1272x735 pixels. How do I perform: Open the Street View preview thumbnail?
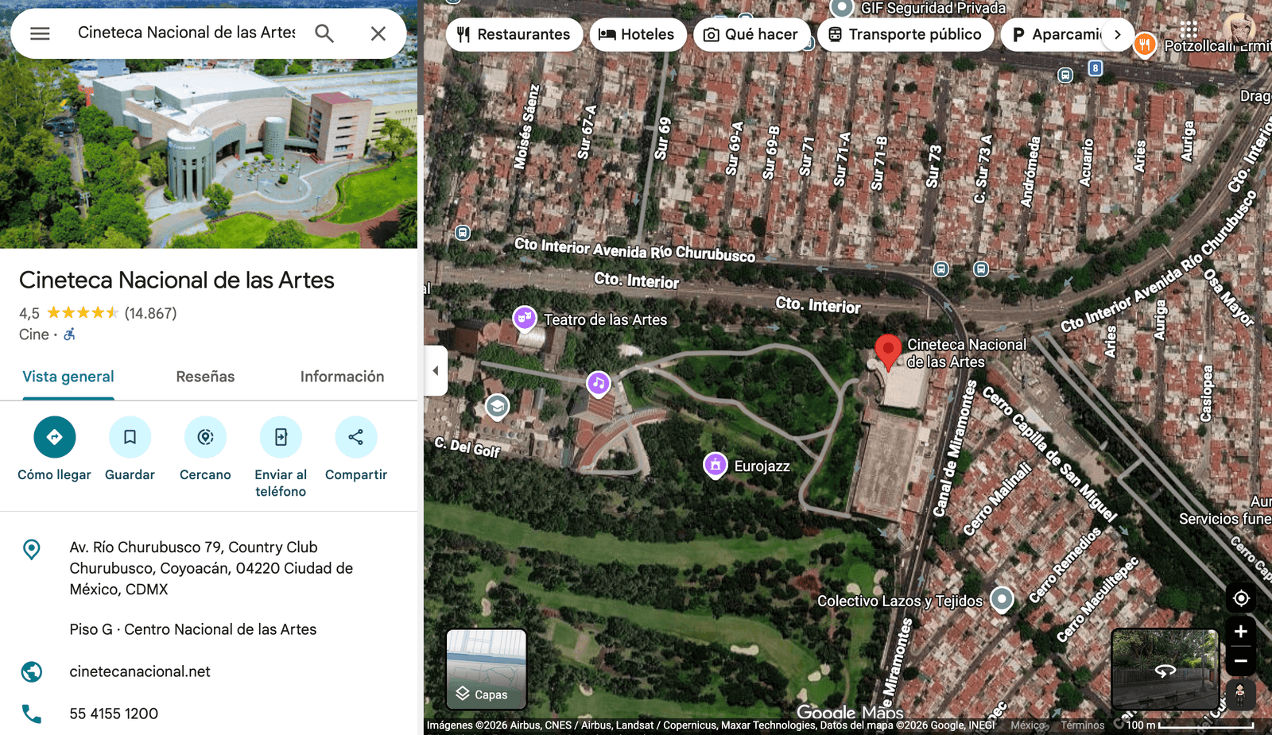(x=1165, y=668)
